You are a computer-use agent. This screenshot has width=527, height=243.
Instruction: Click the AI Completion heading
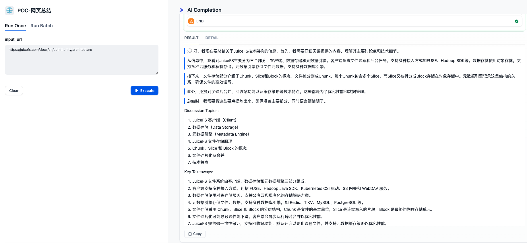pos(204,10)
